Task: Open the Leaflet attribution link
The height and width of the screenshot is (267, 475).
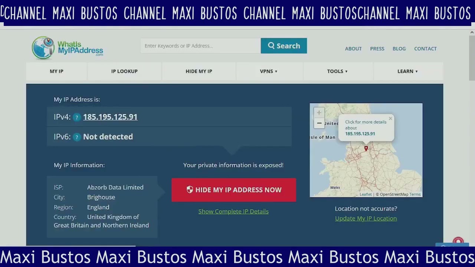Action: click(x=366, y=194)
